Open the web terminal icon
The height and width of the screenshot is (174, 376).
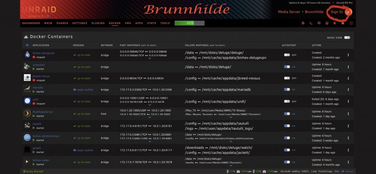(311, 23)
